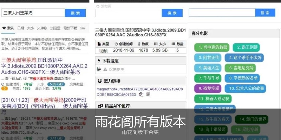Click the icon beside 精品APP推荐
The width and height of the screenshot is (281, 140).
coord(100,106)
